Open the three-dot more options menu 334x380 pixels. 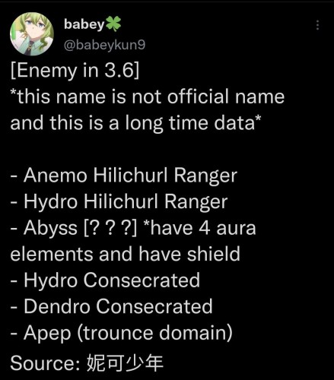317,25
